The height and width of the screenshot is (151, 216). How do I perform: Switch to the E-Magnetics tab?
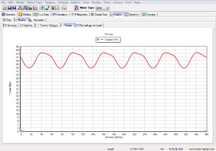(79, 15)
